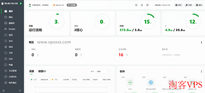Click the red security risk count 16
Viewport: 205px width, 93px height.
pyautogui.click(x=121, y=55)
